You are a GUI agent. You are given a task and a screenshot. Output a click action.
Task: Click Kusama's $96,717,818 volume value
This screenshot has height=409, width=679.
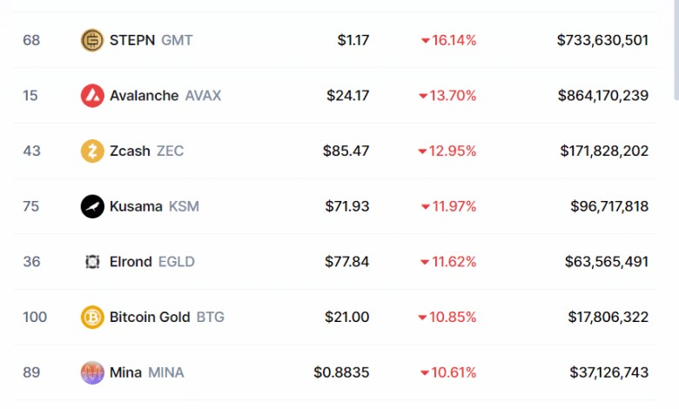tap(608, 206)
